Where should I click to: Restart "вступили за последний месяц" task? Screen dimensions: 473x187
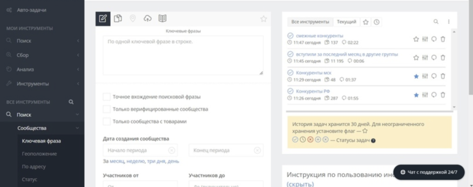click(434, 58)
